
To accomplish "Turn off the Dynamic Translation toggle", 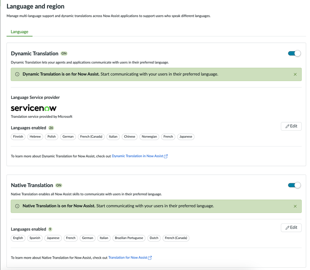I will click(x=294, y=53).
